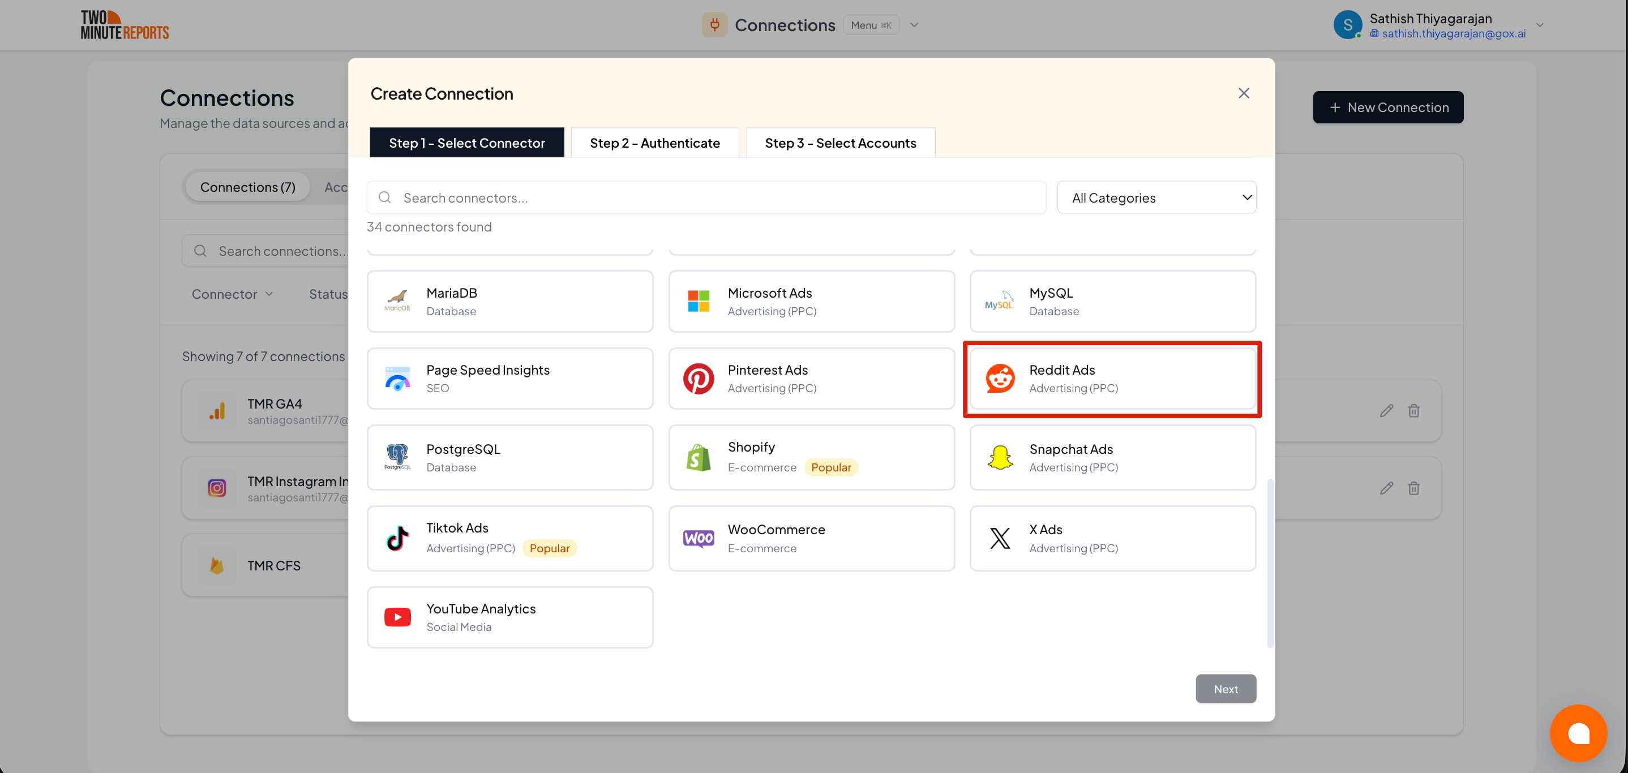Click the New Connection button
This screenshot has height=773, width=1628.
point(1388,108)
